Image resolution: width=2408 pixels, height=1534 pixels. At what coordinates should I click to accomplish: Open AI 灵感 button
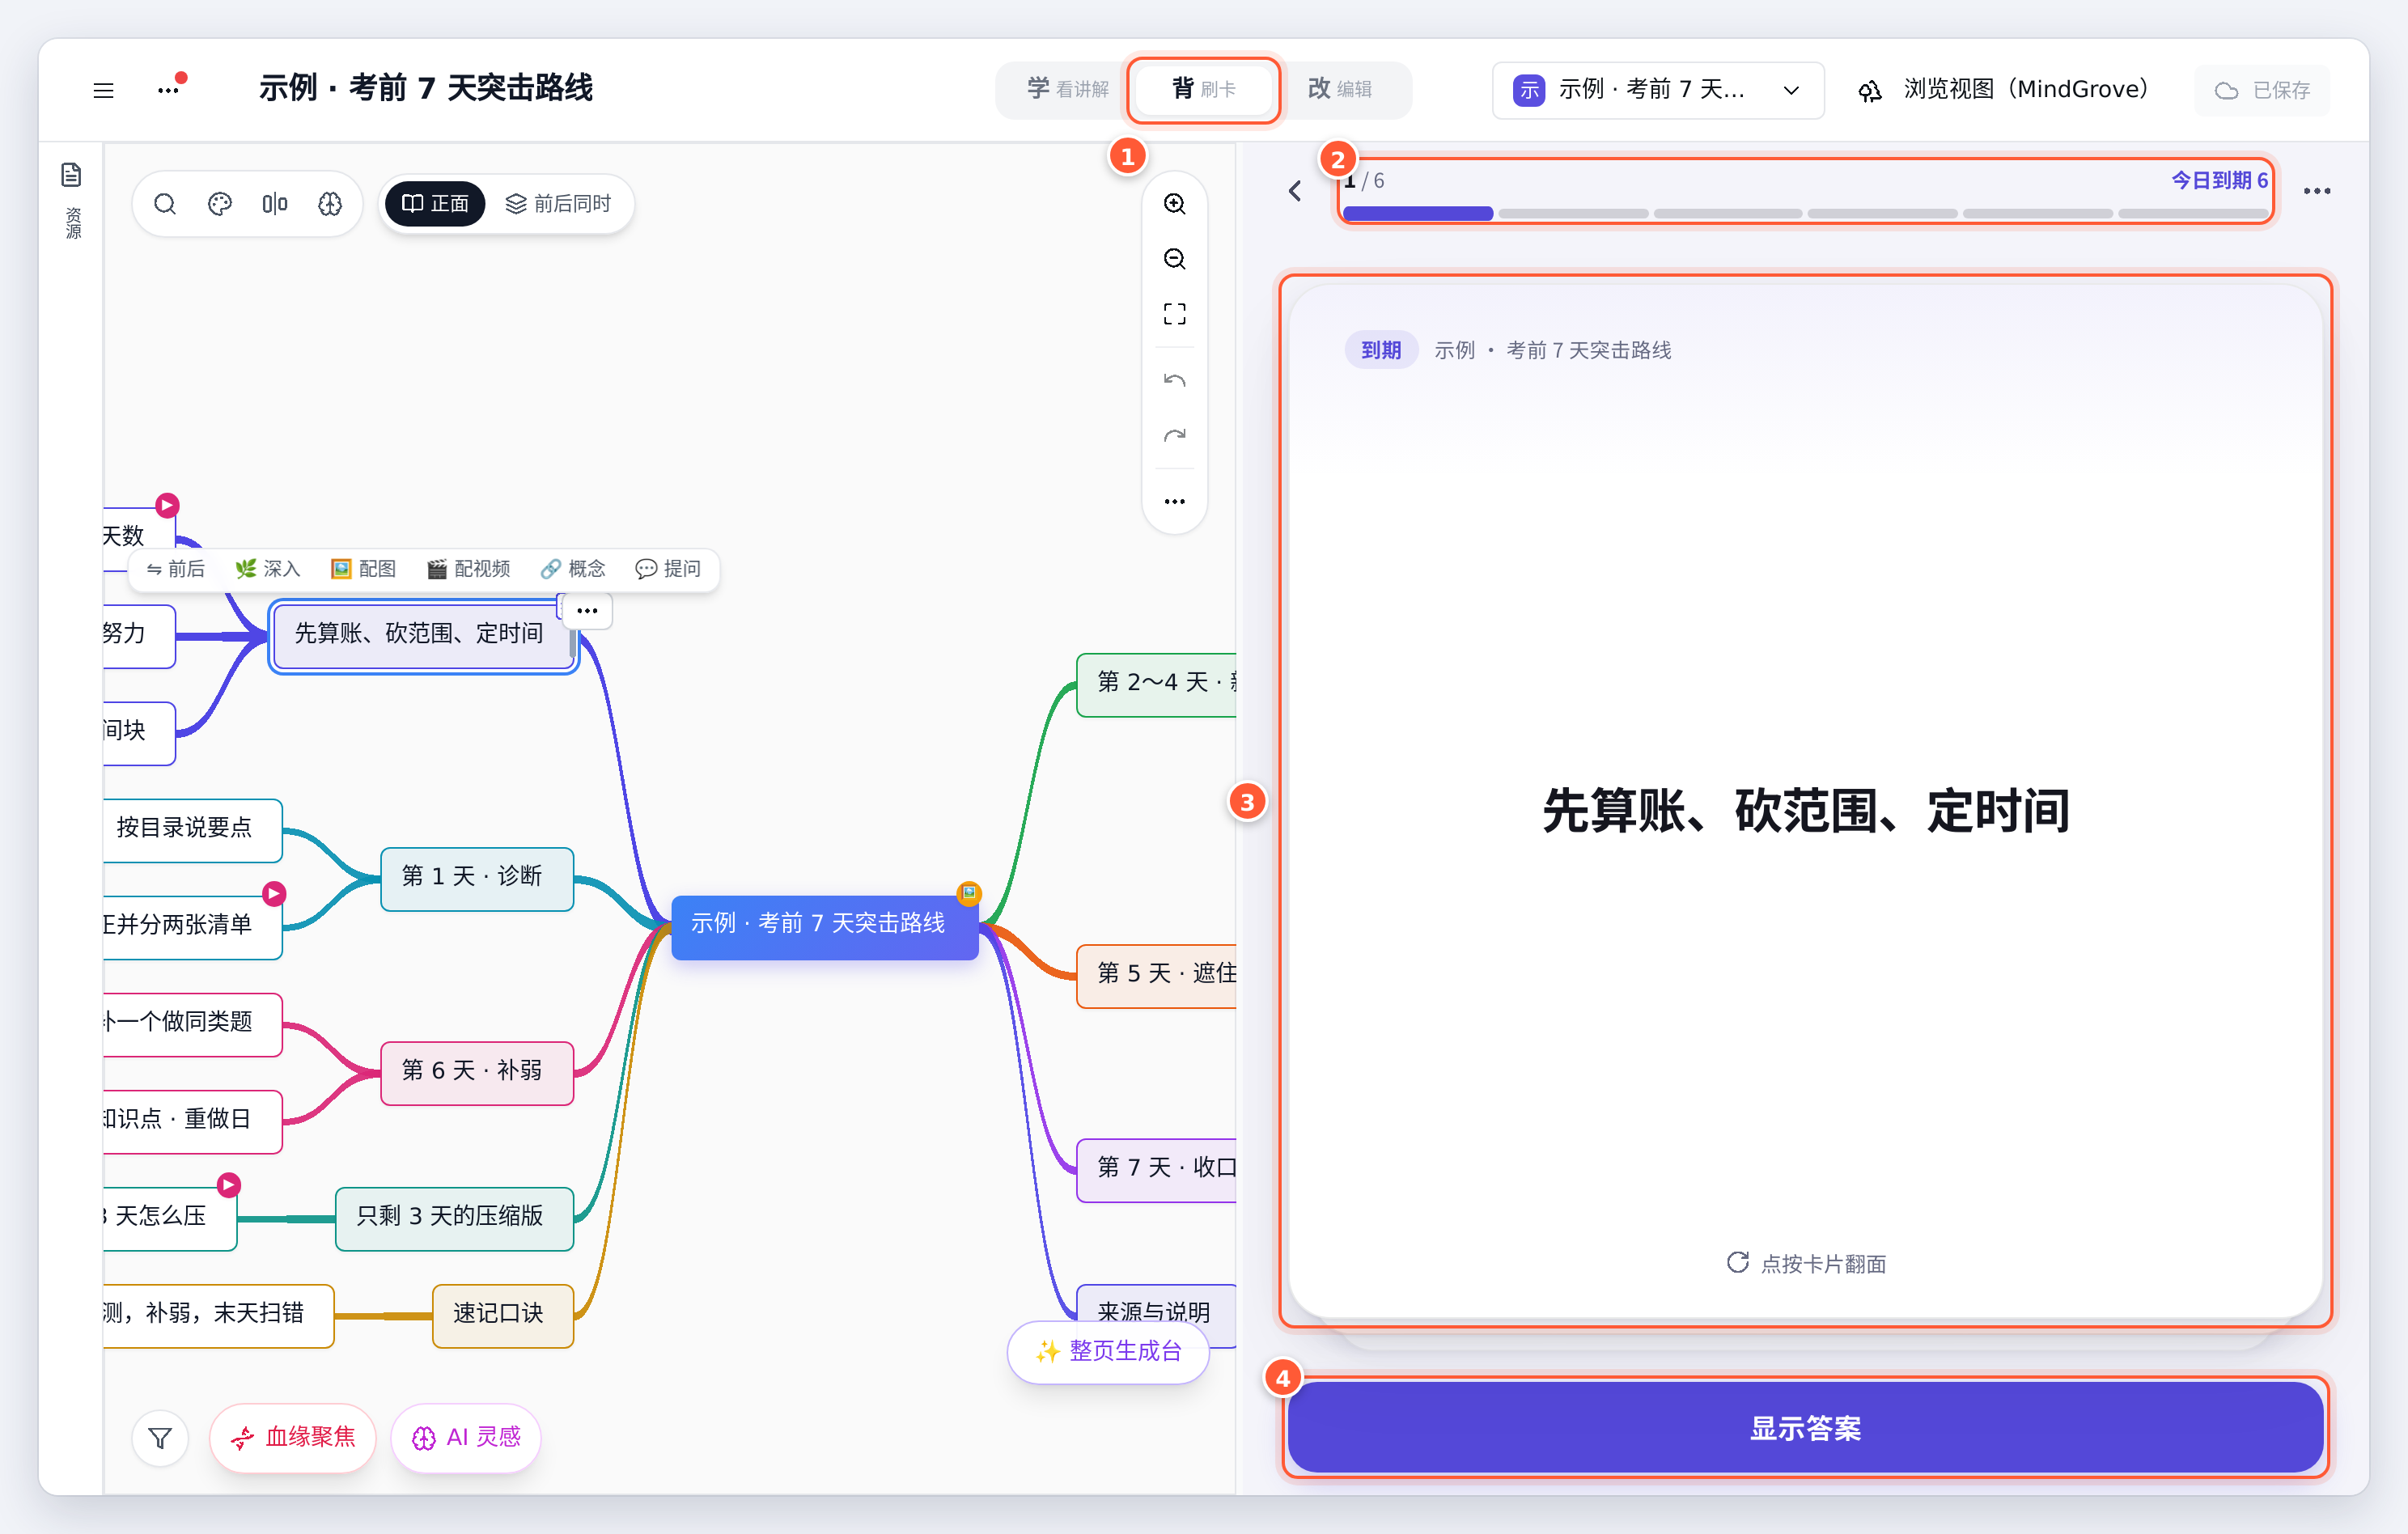pos(466,1438)
